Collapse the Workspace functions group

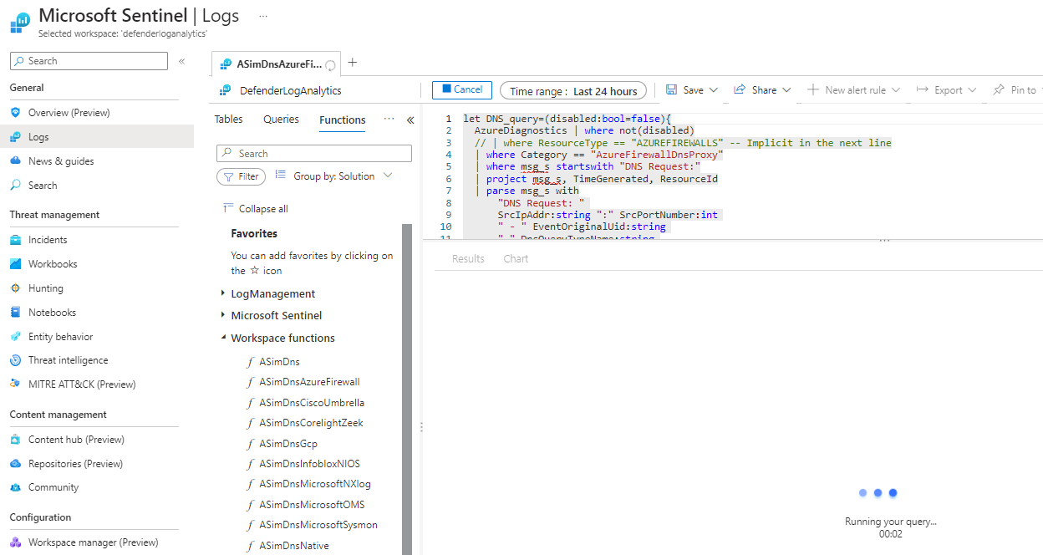coord(223,338)
